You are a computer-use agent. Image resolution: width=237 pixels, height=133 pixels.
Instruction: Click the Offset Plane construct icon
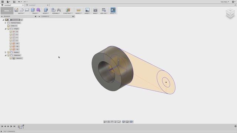pyautogui.click(x=68, y=10)
